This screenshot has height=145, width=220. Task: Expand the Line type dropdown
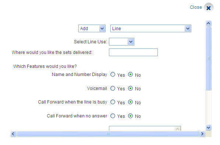[151, 28]
